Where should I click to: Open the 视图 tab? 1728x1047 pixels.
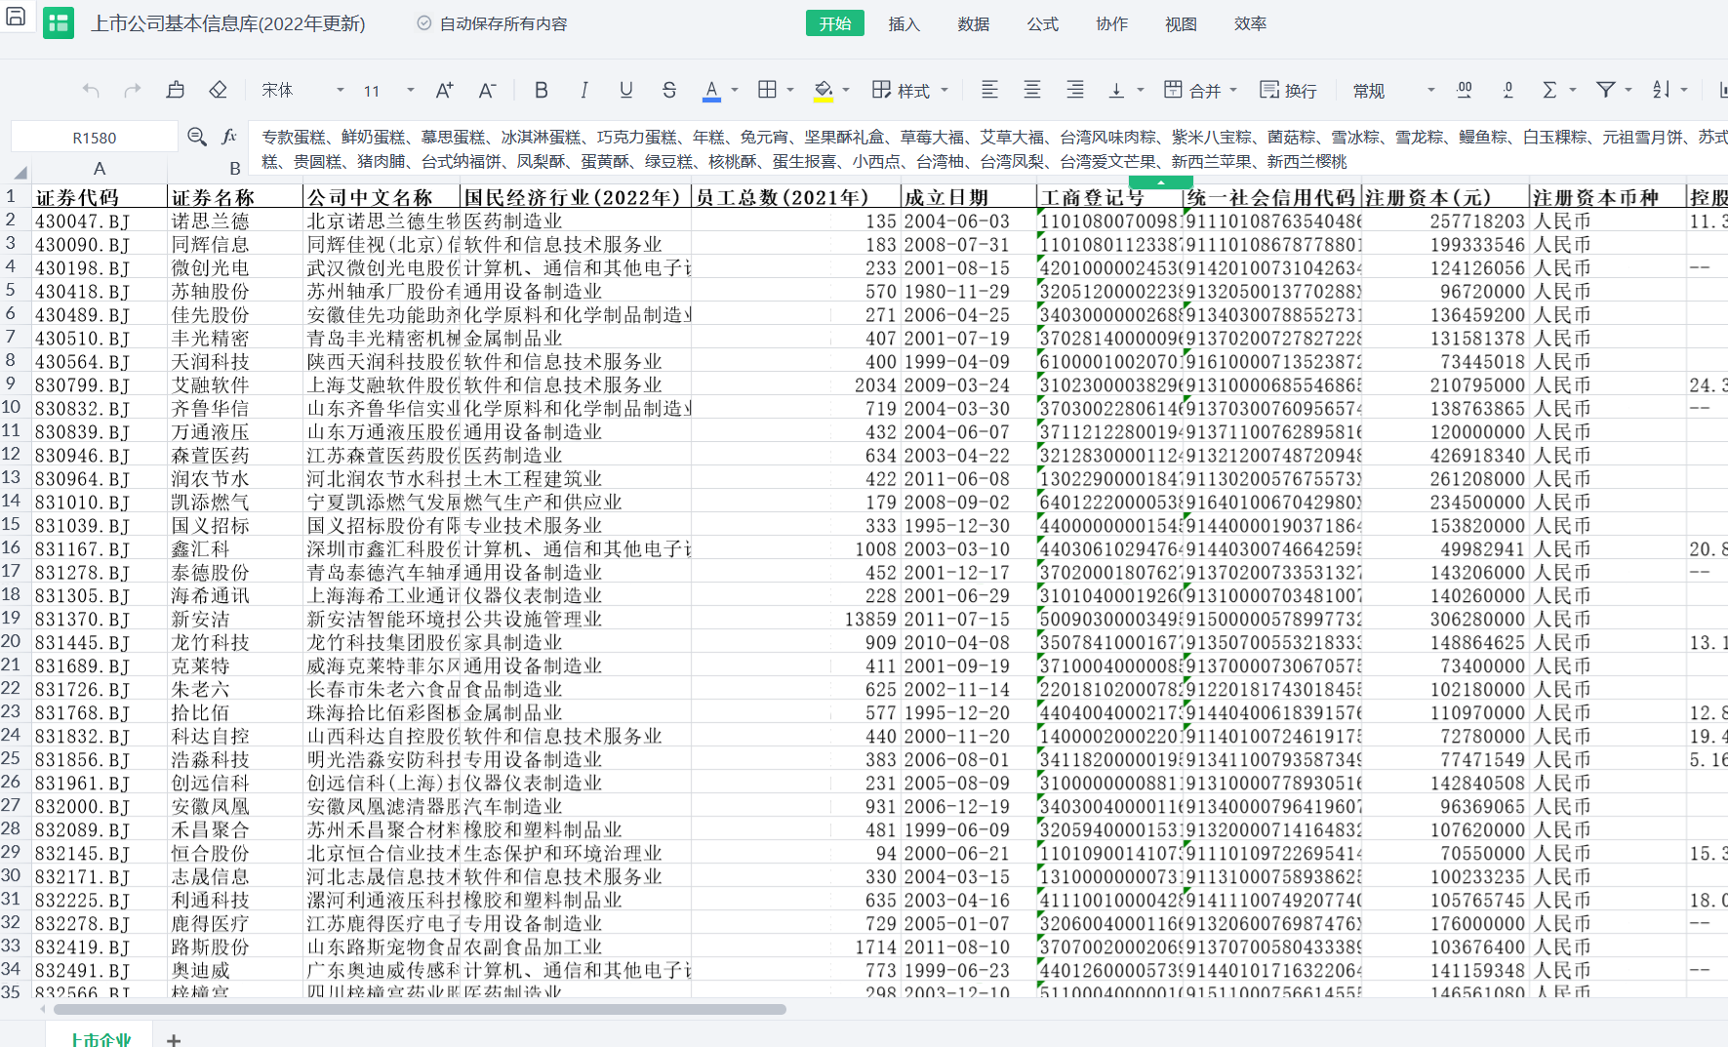click(1181, 23)
